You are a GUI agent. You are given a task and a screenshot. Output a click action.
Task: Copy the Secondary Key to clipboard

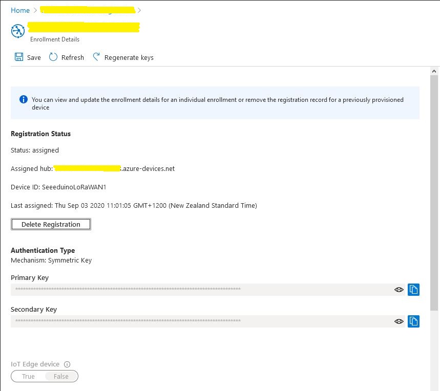point(413,321)
